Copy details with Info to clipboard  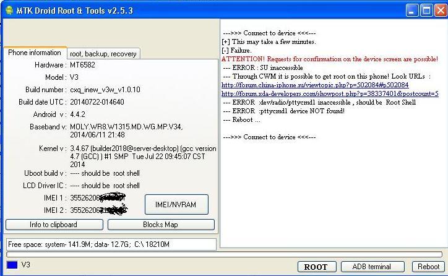54,225
